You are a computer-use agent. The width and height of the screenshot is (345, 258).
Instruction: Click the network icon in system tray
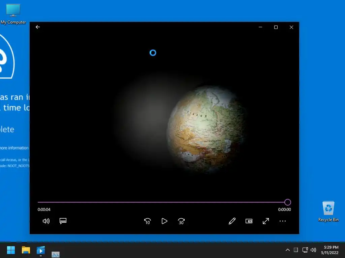click(305, 250)
